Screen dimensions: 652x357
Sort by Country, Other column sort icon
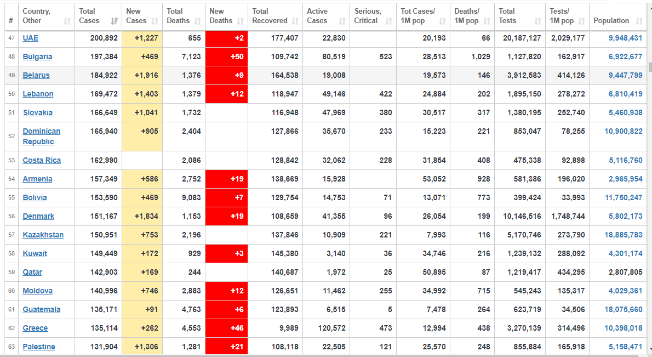click(x=67, y=21)
